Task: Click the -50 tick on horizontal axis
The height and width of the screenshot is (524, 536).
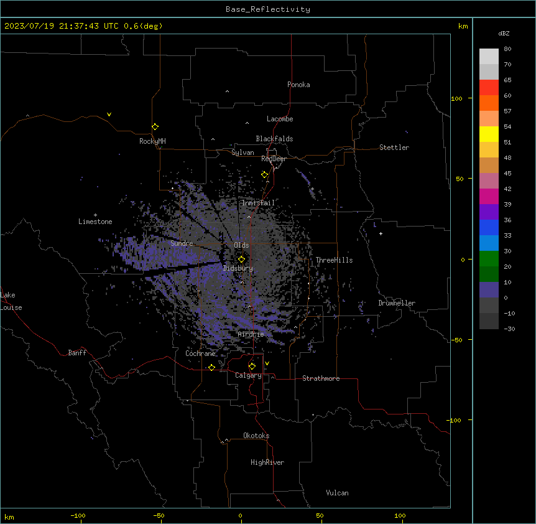Action: (x=159, y=516)
